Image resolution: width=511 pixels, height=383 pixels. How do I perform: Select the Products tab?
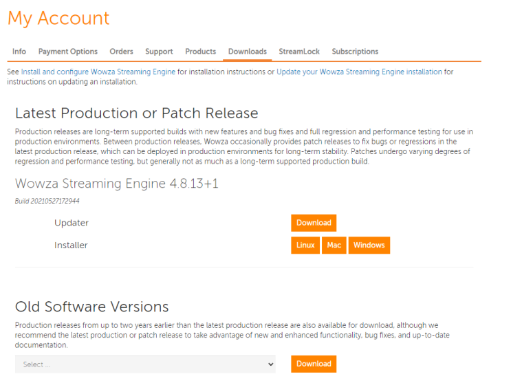[200, 52]
